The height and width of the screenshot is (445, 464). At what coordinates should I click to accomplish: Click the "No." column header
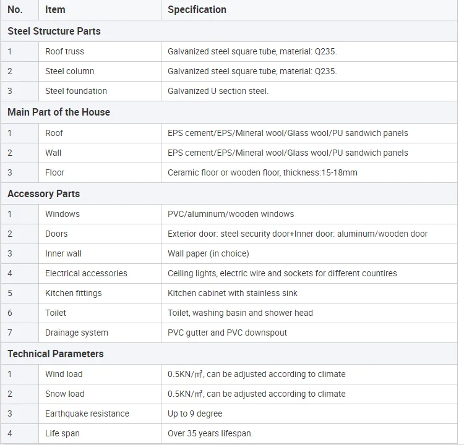pyautogui.click(x=15, y=10)
